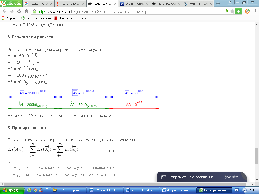The height and width of the screenshot is (194, 259).
Task: Open a new browser tab
Action: click(x=218, y=4)
